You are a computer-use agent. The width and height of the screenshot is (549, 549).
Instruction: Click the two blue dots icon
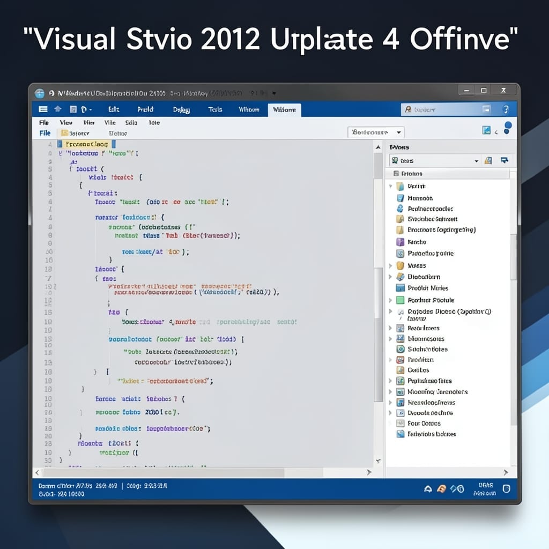tap(507, 128)
